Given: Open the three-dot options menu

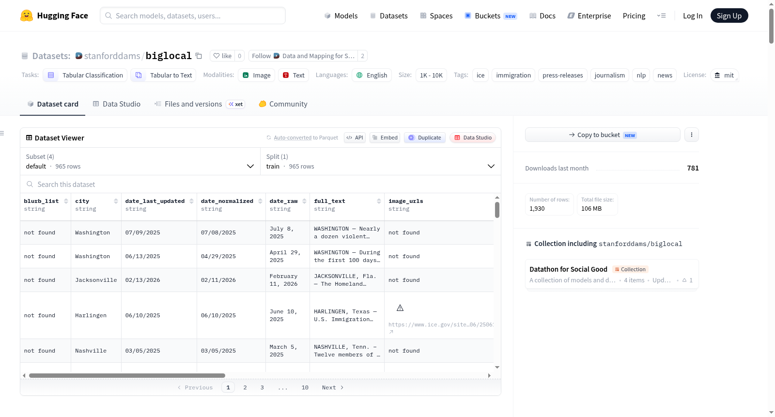Looking at the screenshot, I should tap(692, 135).
